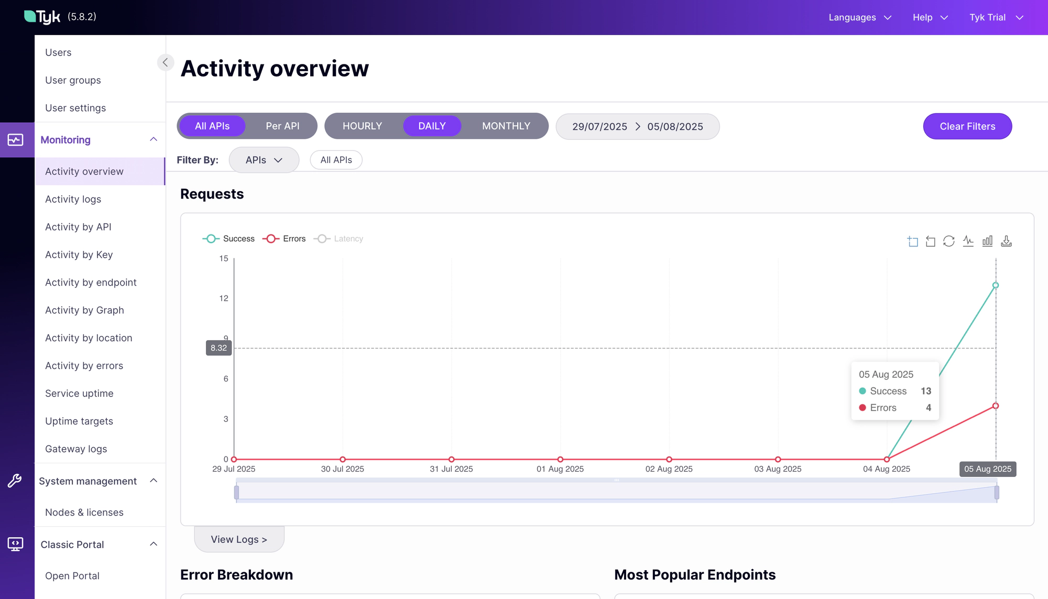This screenshot has width=1048, height=599.
Task: Select the Monitoring icon in the left rail
Action: (16, 139)
